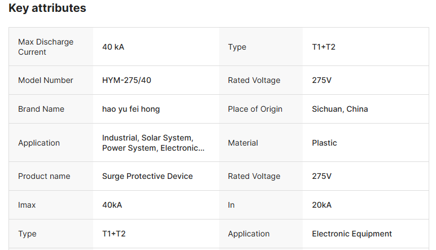This screenshot has width=436, height=250.
Task: Select the 40 kA discharge value
Action: (x=113, y=47)
